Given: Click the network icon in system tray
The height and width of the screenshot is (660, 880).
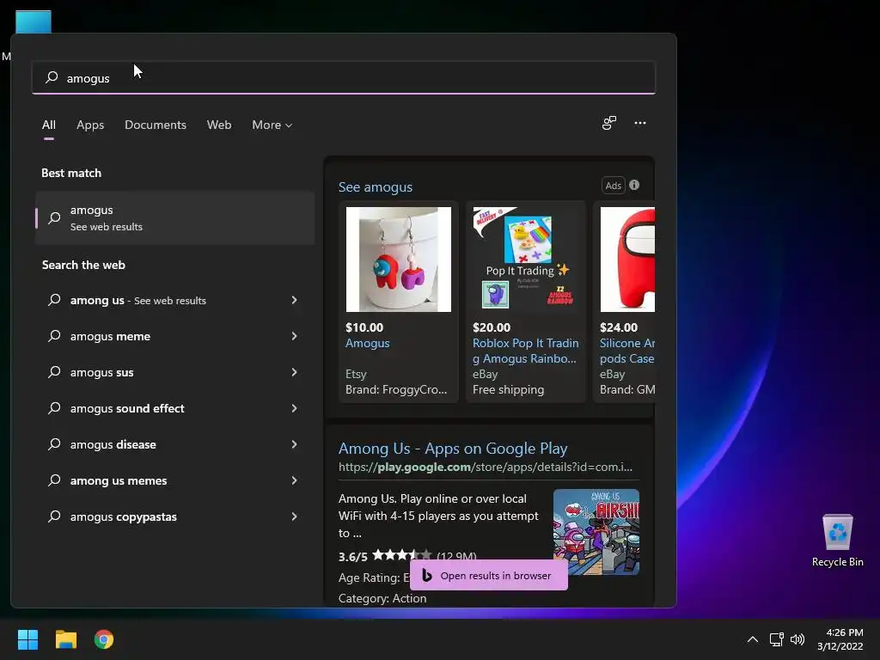Looking at the screenshot, I should 776,639.
